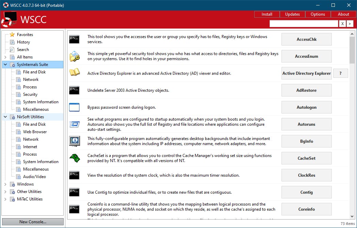Launch Active Directory Explorer
The height and width of the screenshot is (228, 357).
pos(306,73)
